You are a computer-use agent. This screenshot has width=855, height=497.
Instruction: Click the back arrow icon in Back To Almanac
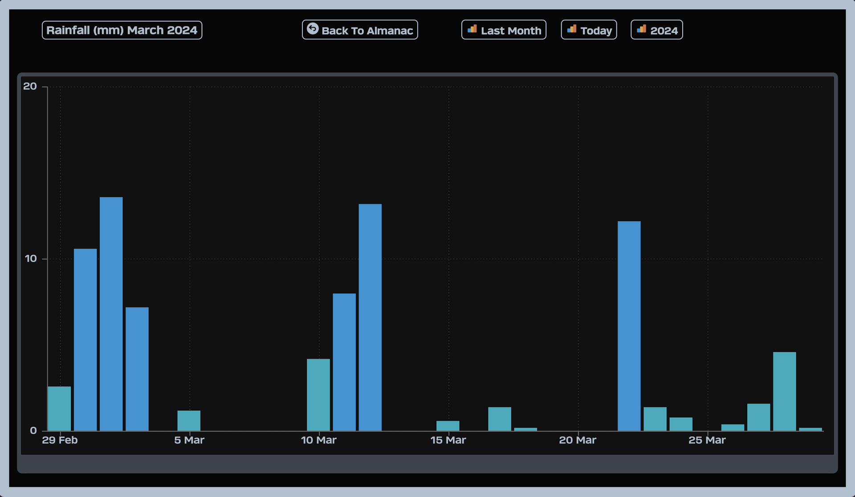pyautogui.click(x=313, y=29)
